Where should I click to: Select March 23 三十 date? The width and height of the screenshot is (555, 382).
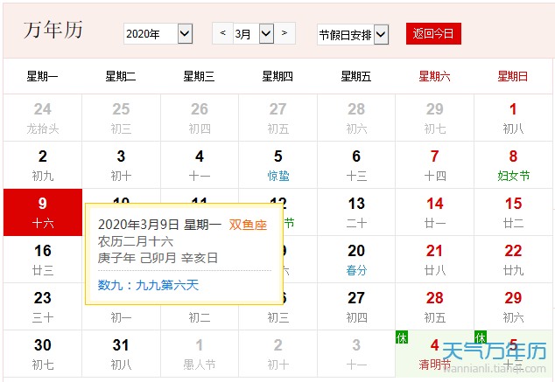(43, 307)
